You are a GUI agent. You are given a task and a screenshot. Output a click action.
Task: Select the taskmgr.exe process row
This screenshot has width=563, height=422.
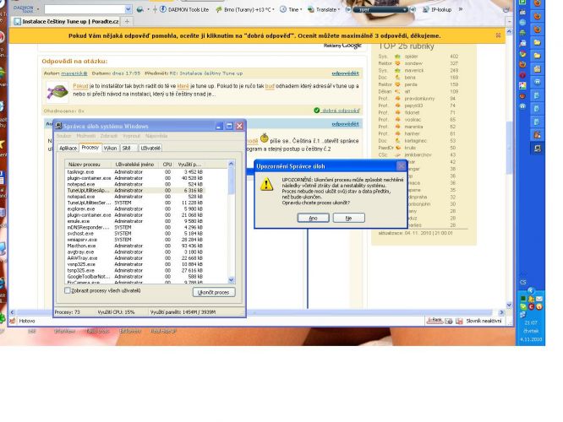135,172
